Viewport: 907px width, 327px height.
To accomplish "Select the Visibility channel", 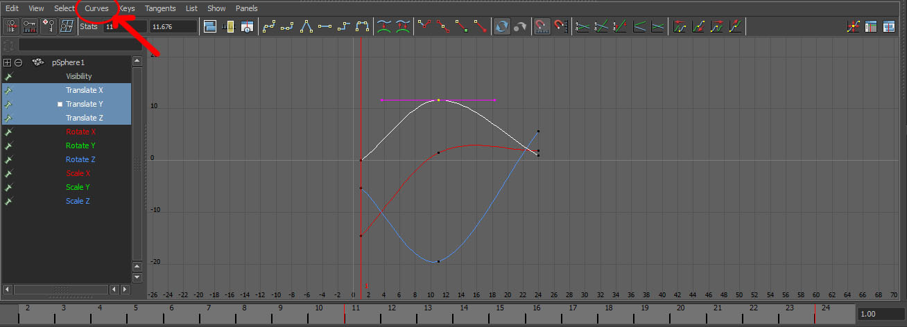I will click(79, 76).
